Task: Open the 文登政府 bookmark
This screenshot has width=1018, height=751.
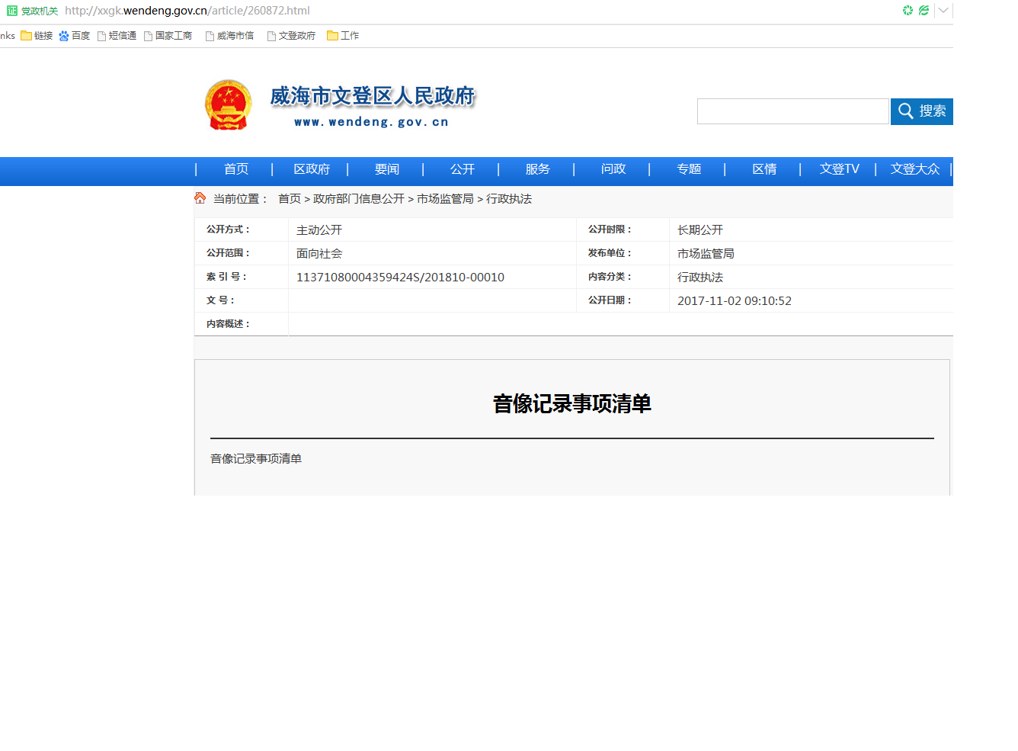Action: tap(291, 36)
